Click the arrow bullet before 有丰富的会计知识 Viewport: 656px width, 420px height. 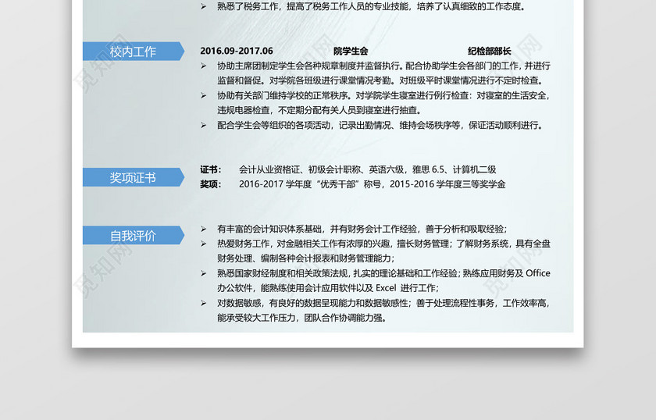click(203, 229)
